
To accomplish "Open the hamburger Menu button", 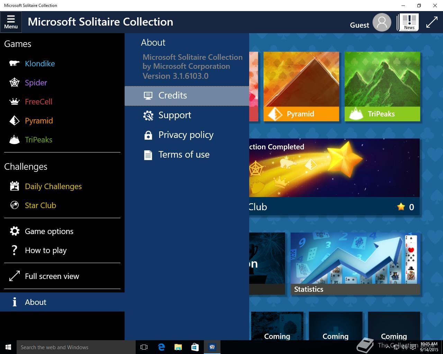I will 11,22.
